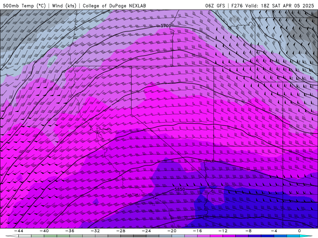Click the 5700 height contour label
The image size is (318, 238).
pos(166,26)
